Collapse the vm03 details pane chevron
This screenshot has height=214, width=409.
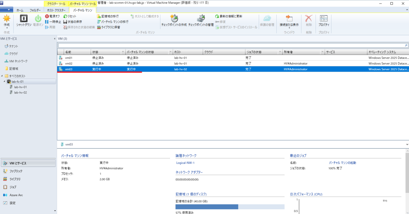pos(407,144)
